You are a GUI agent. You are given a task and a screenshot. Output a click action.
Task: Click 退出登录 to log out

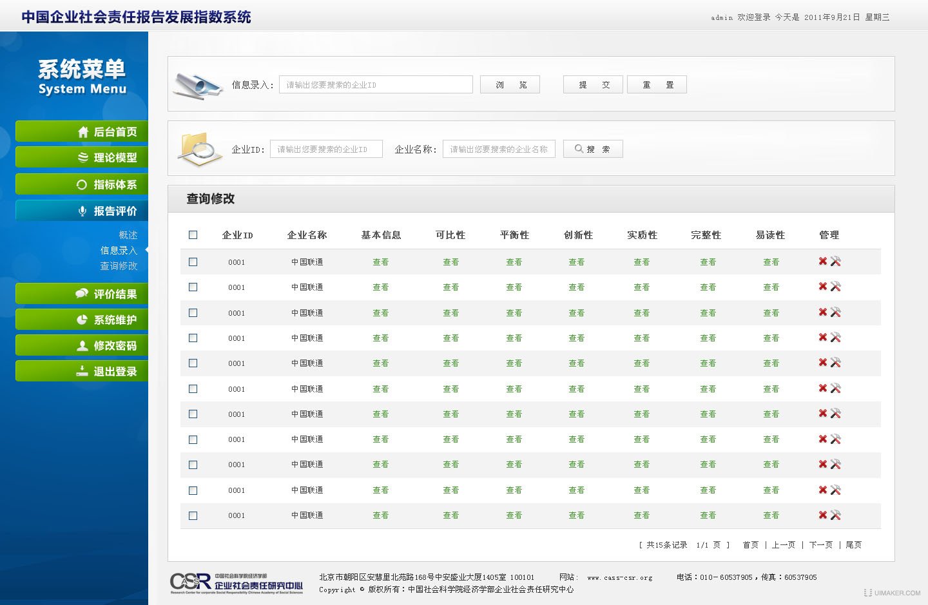[x=82, y=371]
